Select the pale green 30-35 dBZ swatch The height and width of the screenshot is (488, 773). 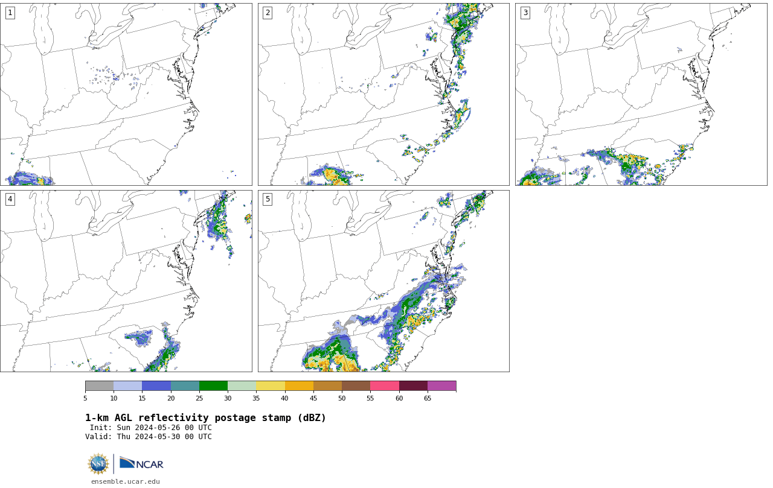pos(242,386)
